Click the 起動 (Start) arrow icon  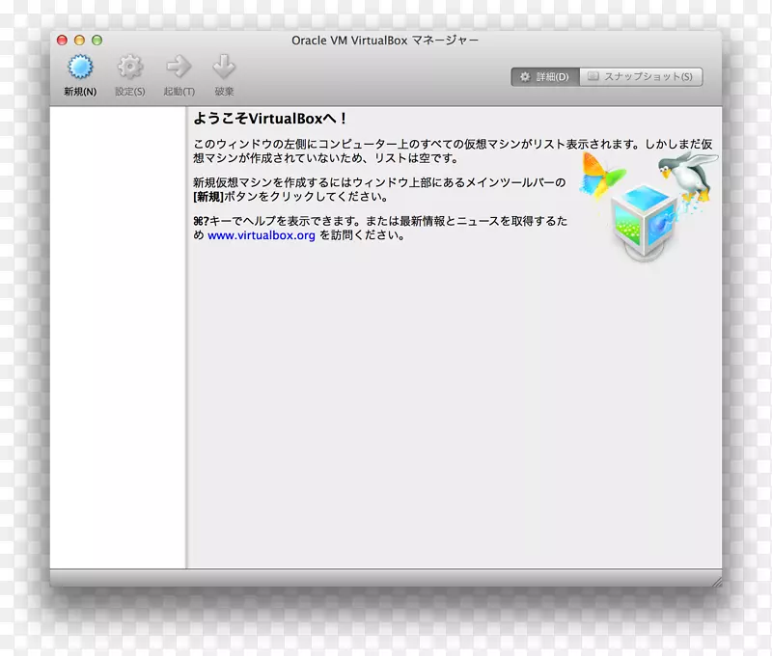[178, 66]
